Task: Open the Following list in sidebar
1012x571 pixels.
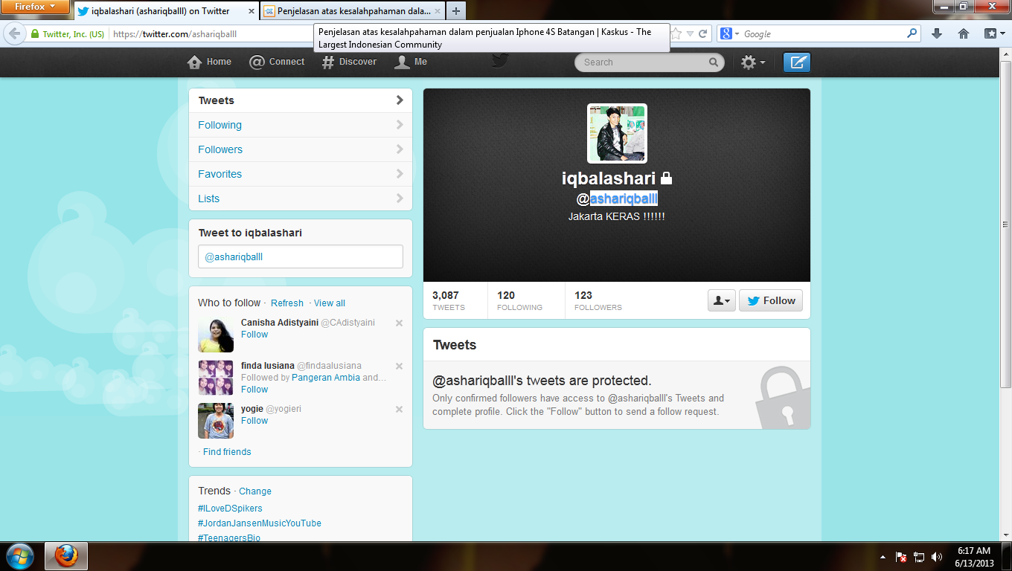Action: [x=301, y=125]
